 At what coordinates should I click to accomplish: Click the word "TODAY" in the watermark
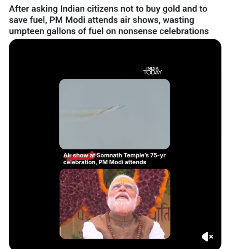pos(153,73)
